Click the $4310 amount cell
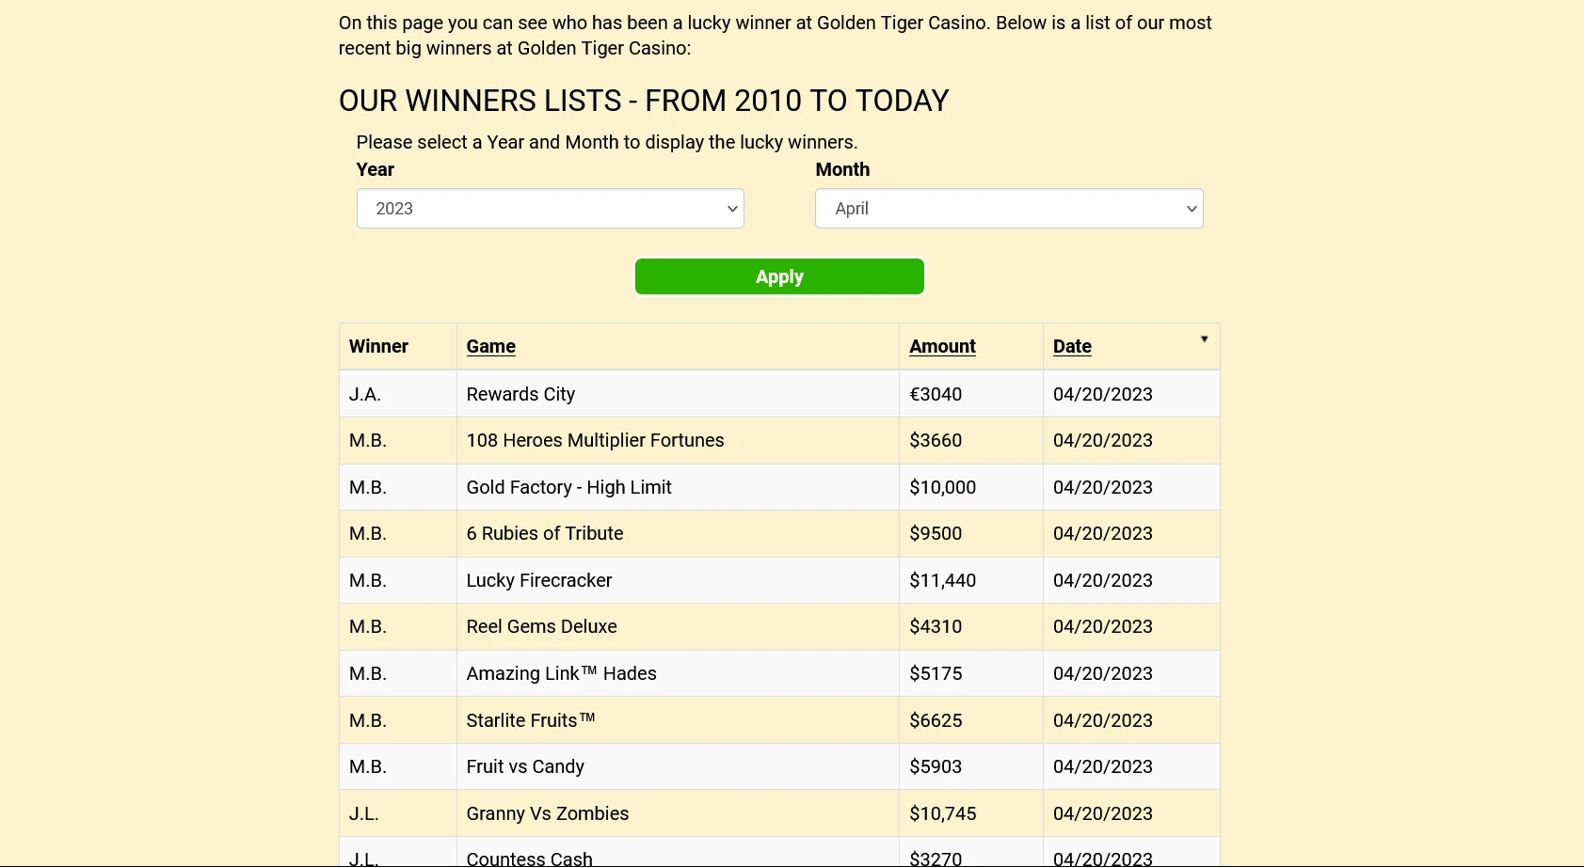 pyautogui.click(x=971, y=626)
